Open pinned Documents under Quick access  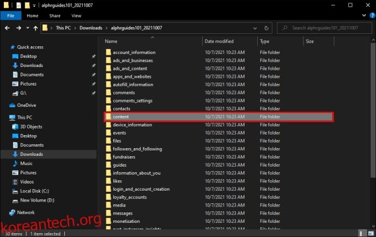coord(32,75)
